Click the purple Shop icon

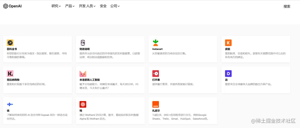228,73
